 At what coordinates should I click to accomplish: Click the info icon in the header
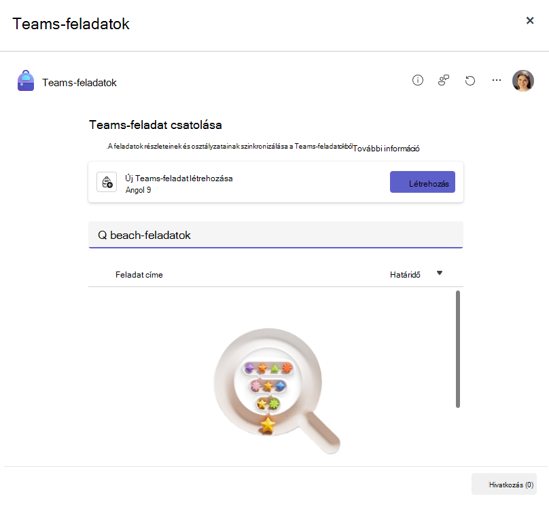[418, 80]
